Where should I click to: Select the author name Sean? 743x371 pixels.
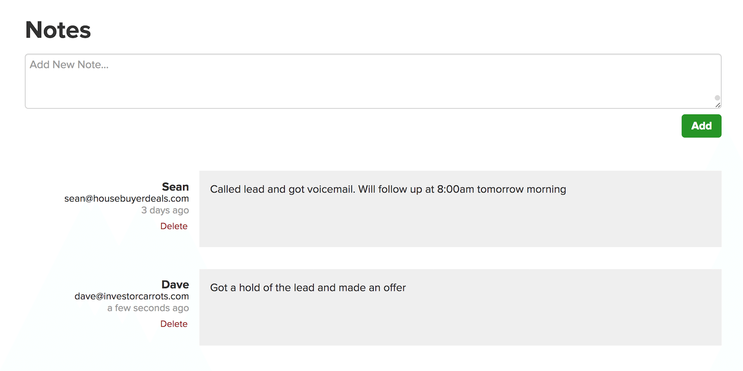click(x=175, y=187)
